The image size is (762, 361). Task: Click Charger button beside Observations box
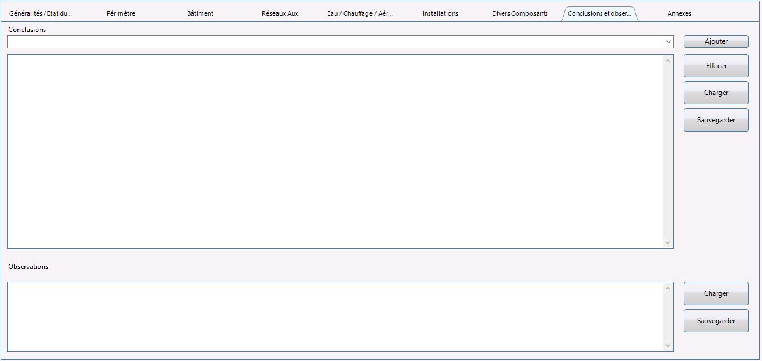pos(716,293)
